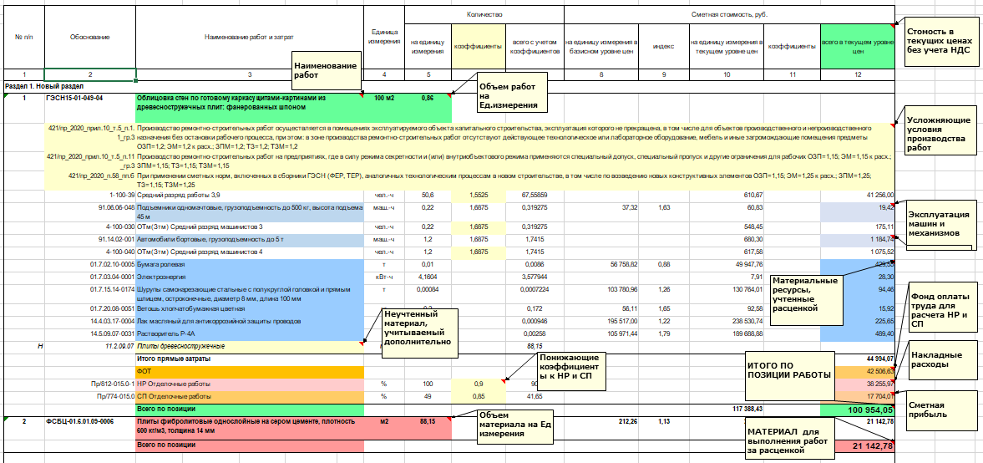Select coefficient value '1,5525'
Viewport: 983px width, 463px height.
click(x=478, y=195)
